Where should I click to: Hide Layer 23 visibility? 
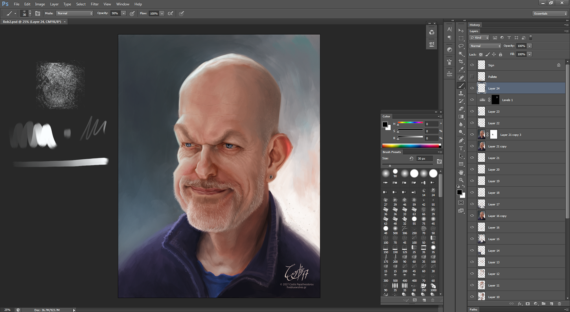pyautogui.click(x=472, y=112)
